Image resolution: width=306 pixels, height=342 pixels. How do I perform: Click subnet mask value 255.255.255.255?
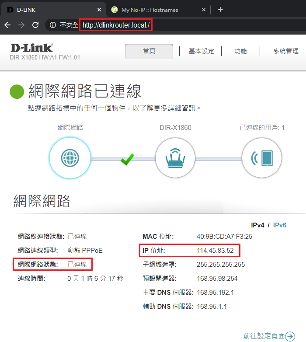[221, 265]
